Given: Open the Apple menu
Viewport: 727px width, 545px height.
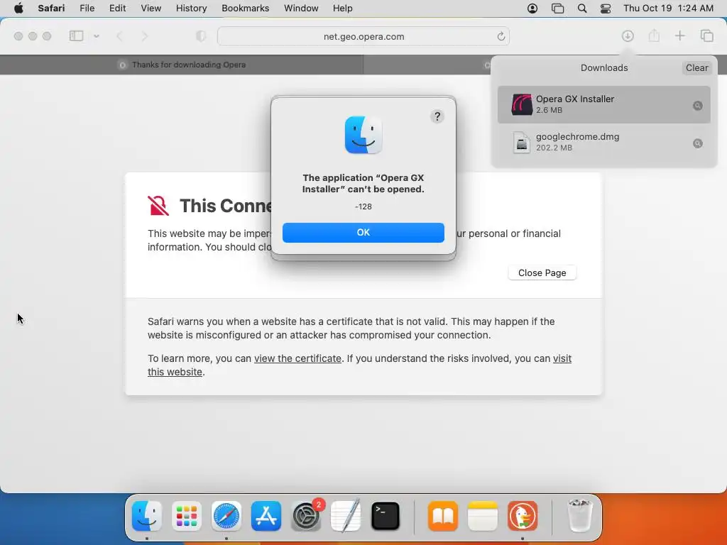Looking at the screenshot, I should (18, 9).
